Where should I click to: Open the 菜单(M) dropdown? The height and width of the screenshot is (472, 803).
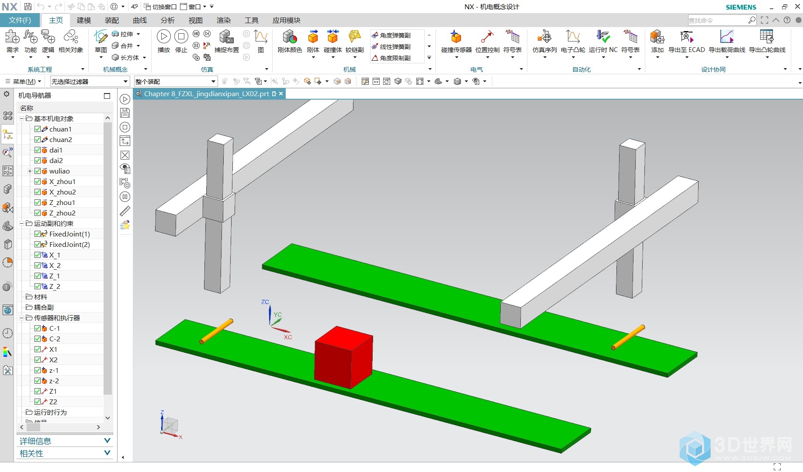point(23,81)
